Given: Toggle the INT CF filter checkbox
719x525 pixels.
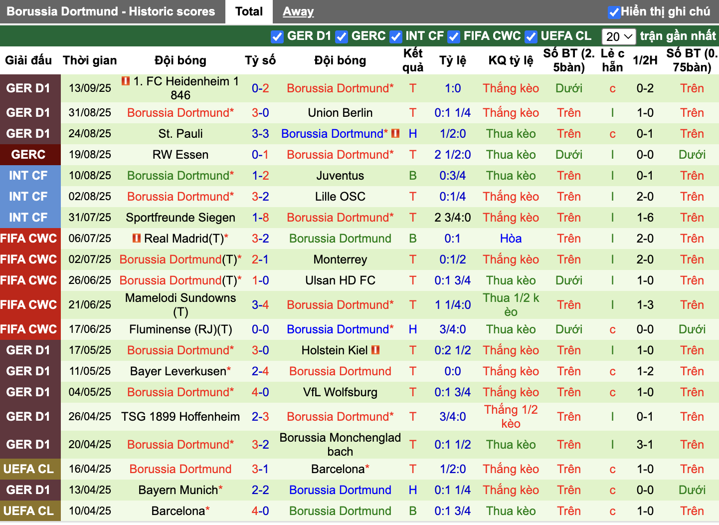Looking at the screenshot, I should tap(395, 36).
